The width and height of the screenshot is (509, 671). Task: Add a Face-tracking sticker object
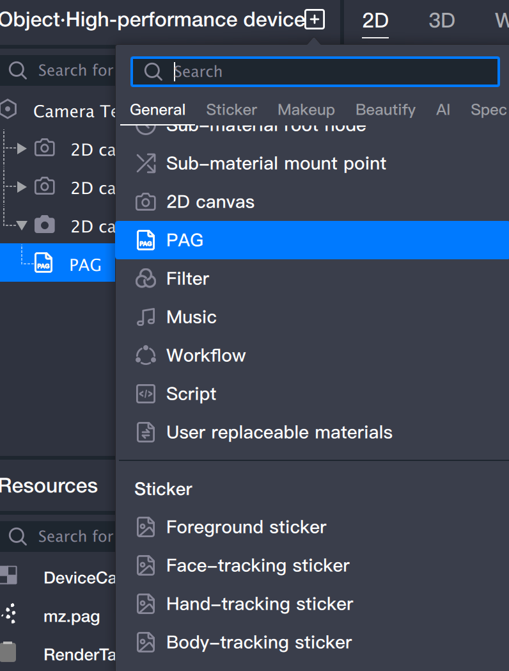point(258,565)
